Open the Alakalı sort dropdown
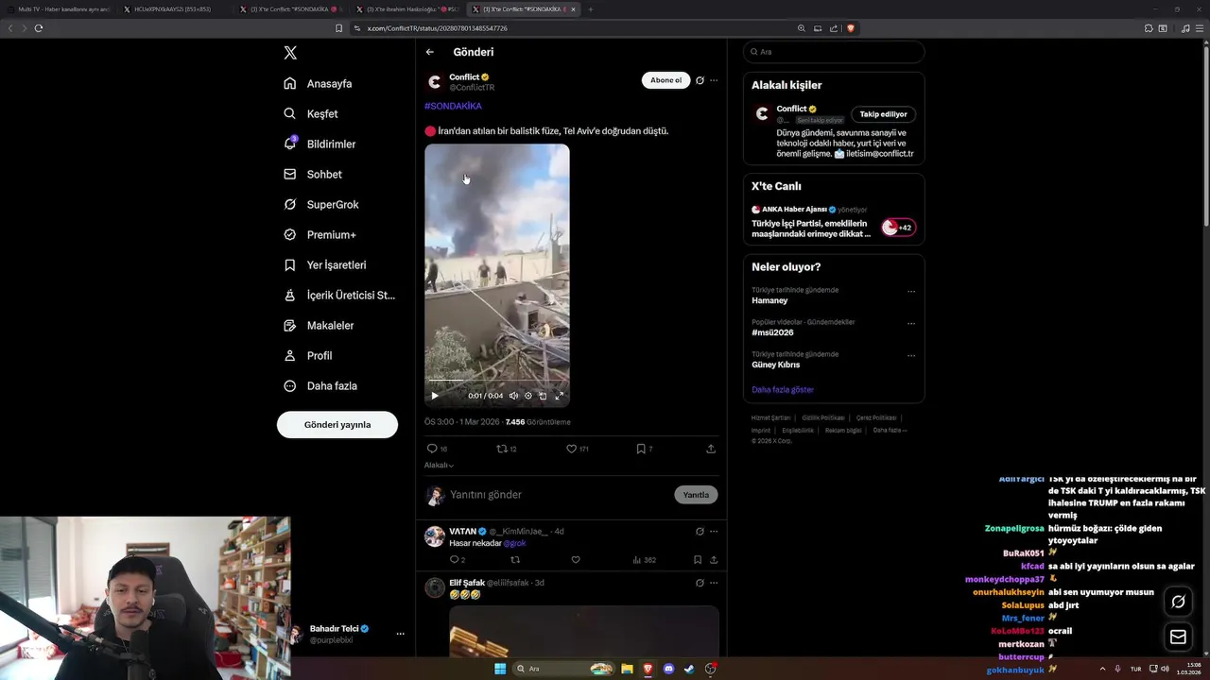The height and width of the screenshot is (680, 1210). click(x=439, y=465)
